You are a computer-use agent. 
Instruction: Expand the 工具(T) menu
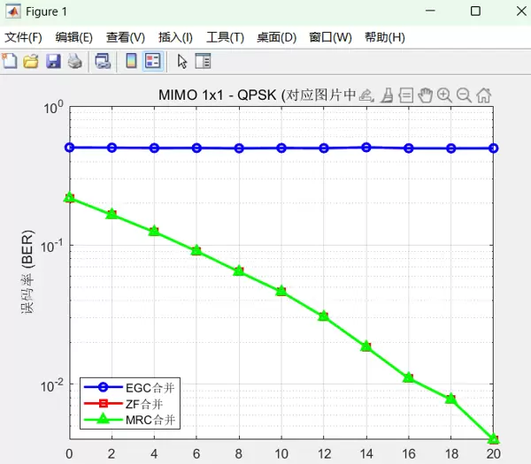point(225,37)
